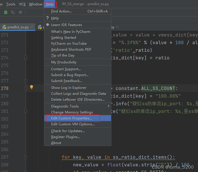
Task: Choose Collect Logs and Diagnostic Data
Action: pos(78,93)
